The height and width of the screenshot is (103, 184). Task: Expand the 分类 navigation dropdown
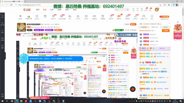point(52,10)
